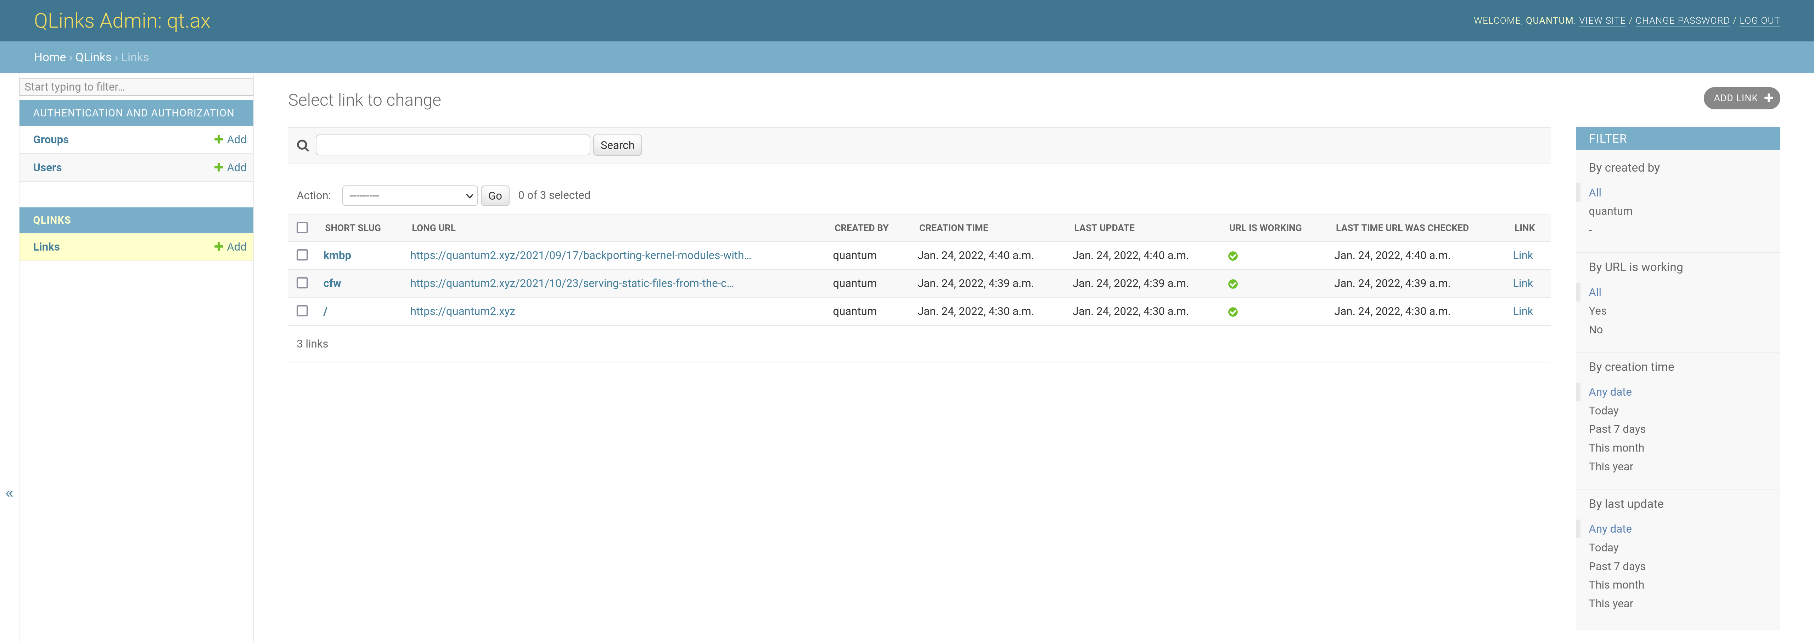1814x642 pixels.
Task: Sort by CREATION TIME column
Action: click(954, 228)
